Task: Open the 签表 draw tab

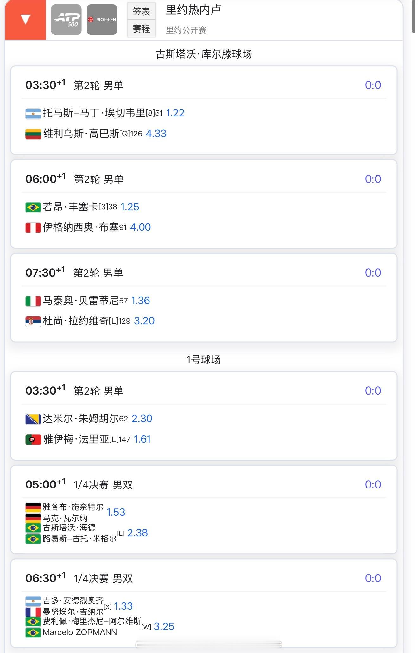Action: [141, 11]
